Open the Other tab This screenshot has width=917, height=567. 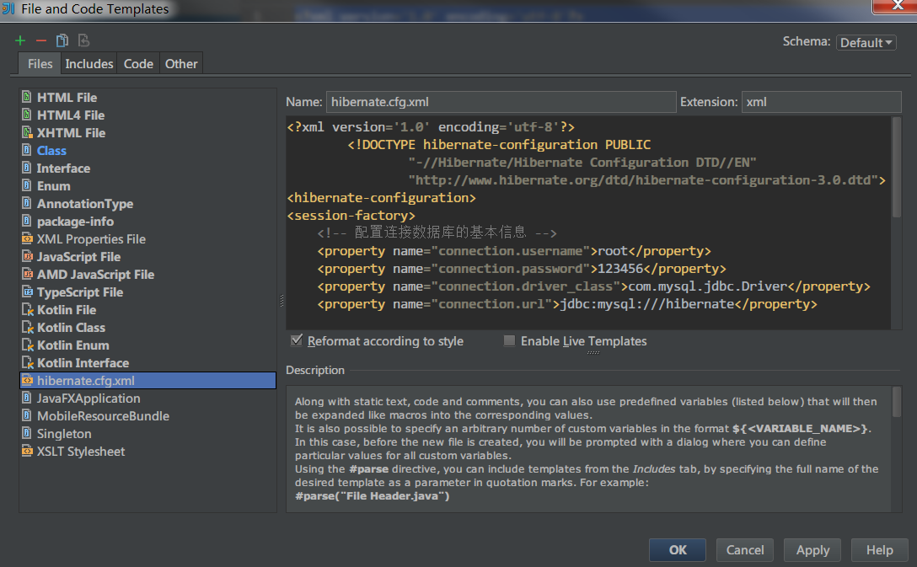(181, 64)
